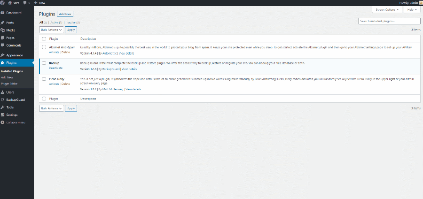Screen dimensions: 423x199
Task: Expand the Help panel
Action: tap(412, 10)
